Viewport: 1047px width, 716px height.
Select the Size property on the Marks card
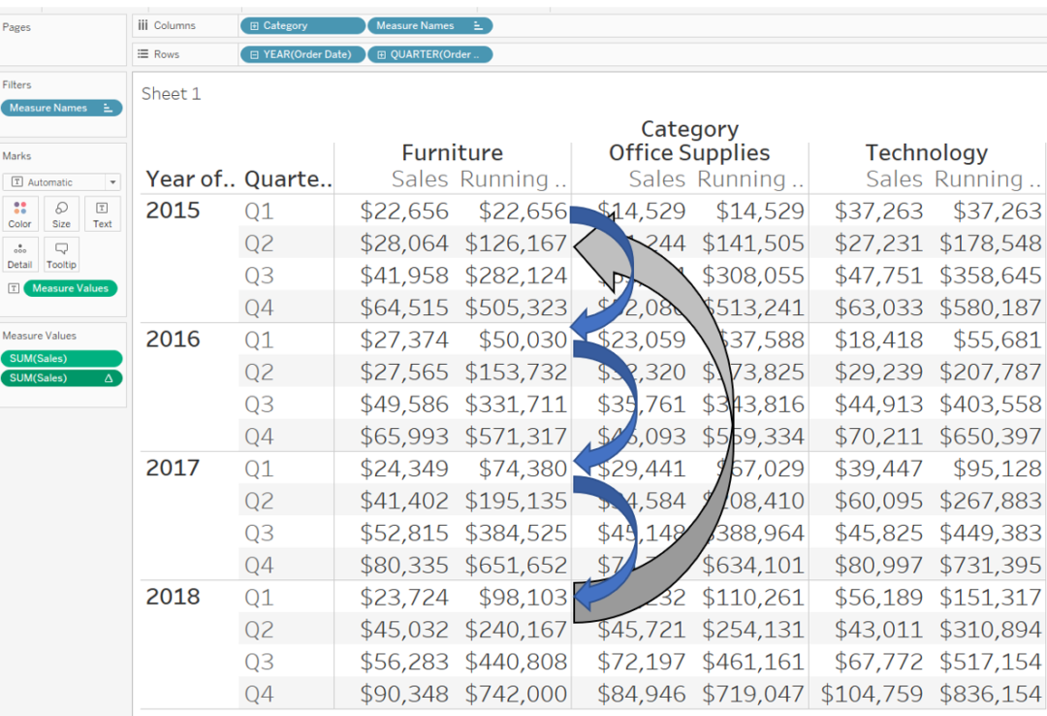(x=60, y=214)
